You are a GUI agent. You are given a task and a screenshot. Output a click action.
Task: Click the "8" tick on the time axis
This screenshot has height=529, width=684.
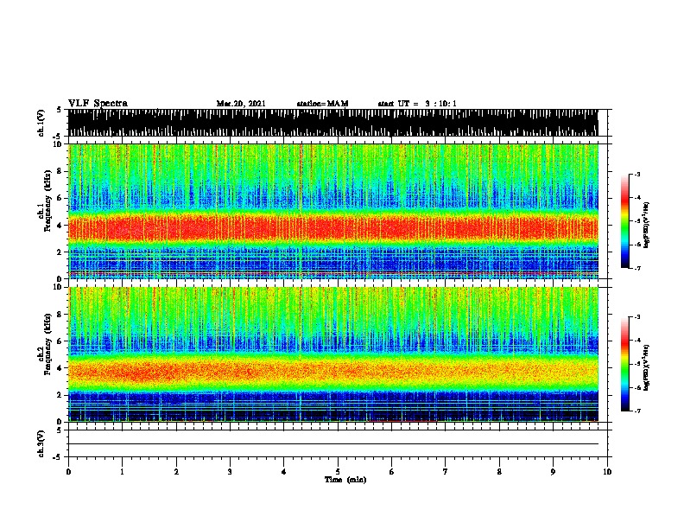(x=499, y=472)
